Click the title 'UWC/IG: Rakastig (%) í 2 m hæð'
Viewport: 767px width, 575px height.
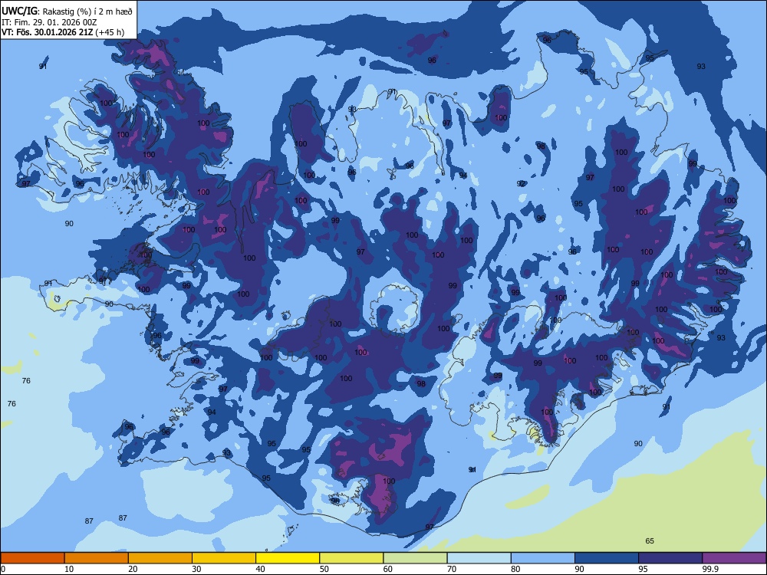point(67,11)
